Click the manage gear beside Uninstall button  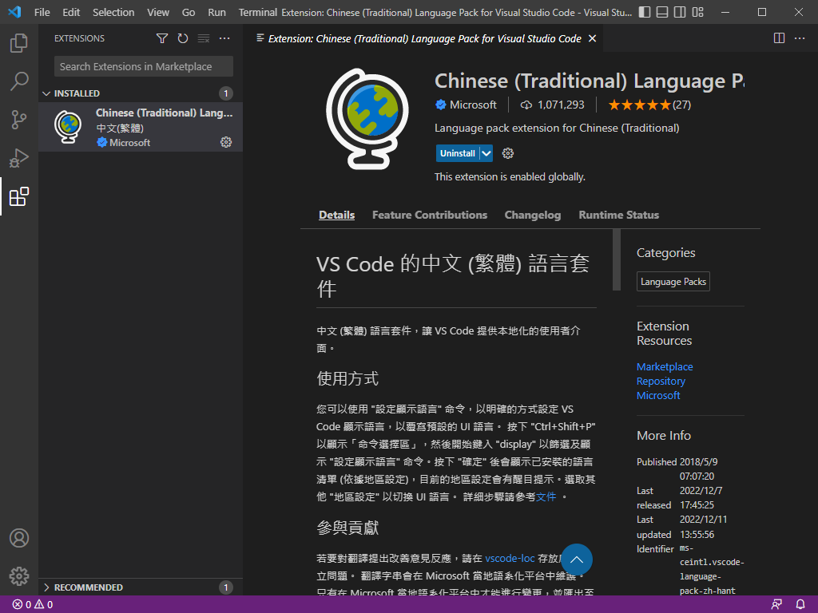pyautogui.click(x=507, y=153)
